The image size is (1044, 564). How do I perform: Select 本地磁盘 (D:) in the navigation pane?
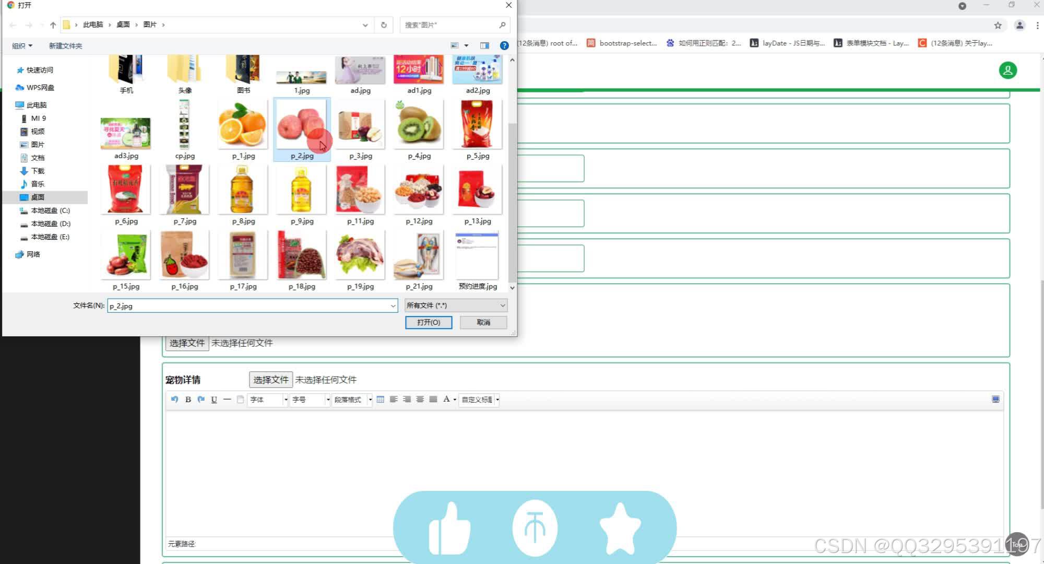(x=45, y=224)
